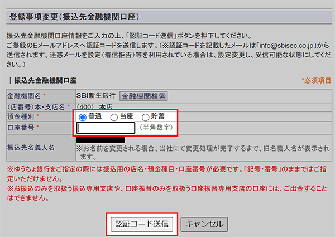Viewport: 335px width, 238px height.
Task: Choose the 当座 radio button
Action: [x=114, y=117]
